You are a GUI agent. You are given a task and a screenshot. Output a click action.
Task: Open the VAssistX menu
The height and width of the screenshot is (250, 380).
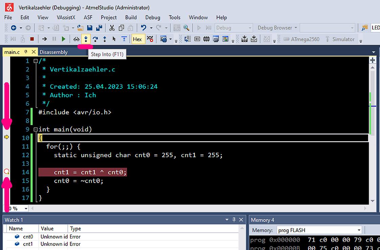point(66,18)
